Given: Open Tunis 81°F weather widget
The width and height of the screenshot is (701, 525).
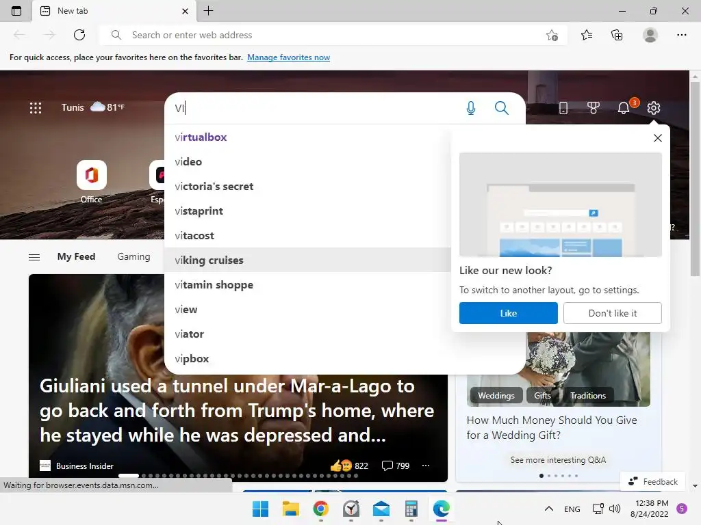Looking at the screenshot, I should [x=92, y=107].
